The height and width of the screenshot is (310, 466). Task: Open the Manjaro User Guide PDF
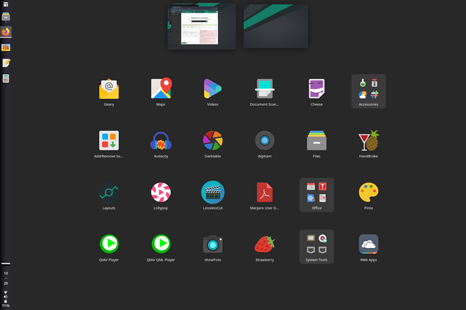(x=265, y=195)
